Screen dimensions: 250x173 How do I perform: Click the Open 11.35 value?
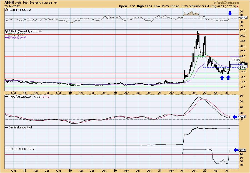(128, 6)
